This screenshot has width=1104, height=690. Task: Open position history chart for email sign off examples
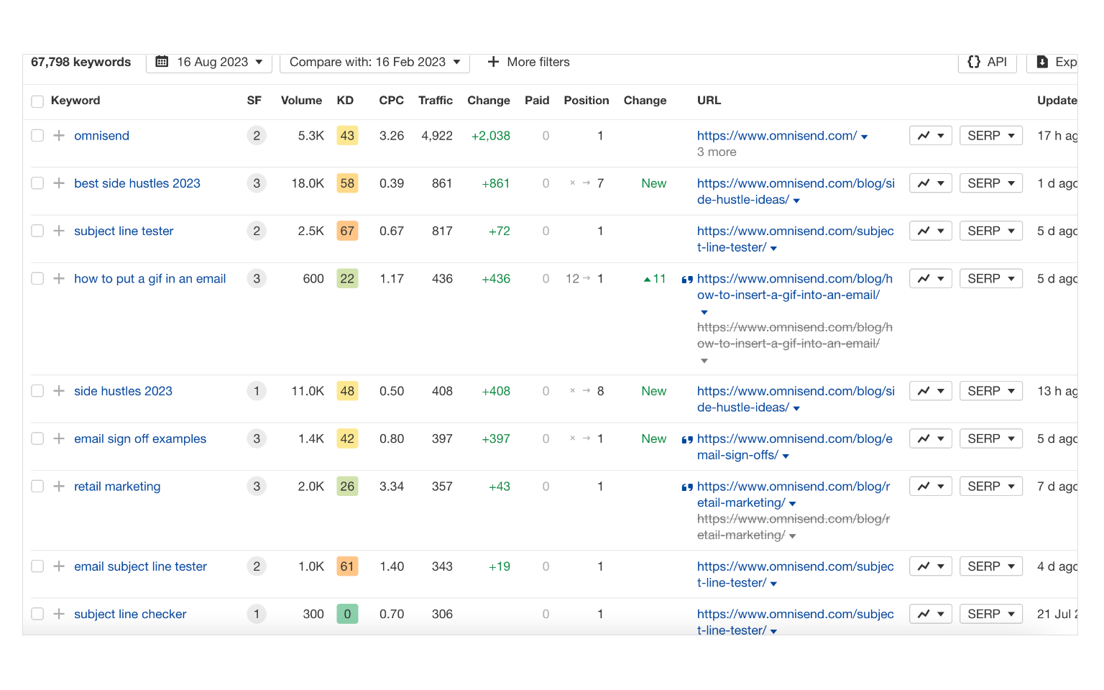click(x=931, y=438)
